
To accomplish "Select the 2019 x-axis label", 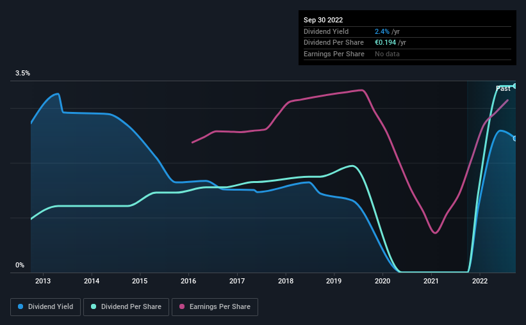I will [x=334, y=281].
